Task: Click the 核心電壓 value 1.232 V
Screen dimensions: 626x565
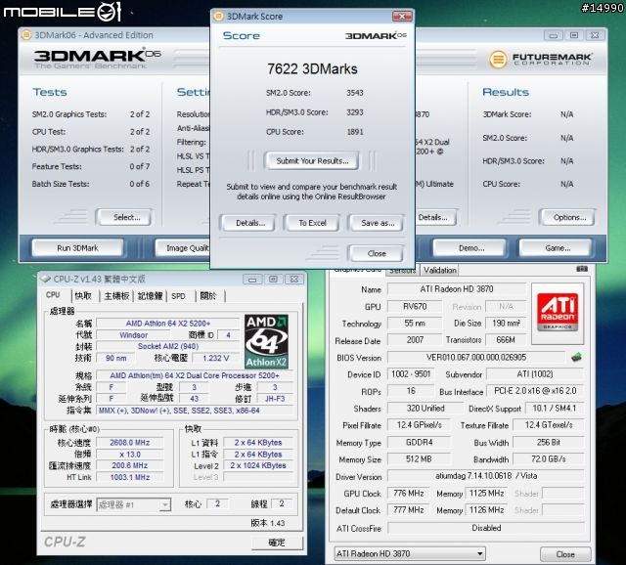Action: pyautogui.click(x=215, y=358)
